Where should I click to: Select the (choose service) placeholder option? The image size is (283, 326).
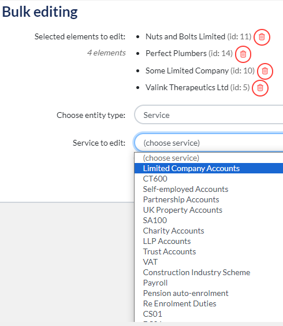[208, 158]
